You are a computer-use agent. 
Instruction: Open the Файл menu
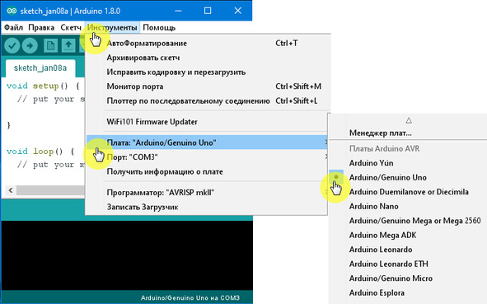pos(13,28)
